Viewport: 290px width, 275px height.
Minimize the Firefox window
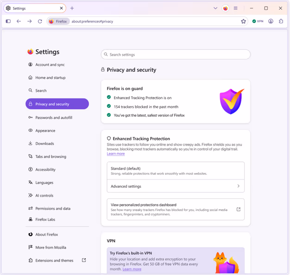[x=252, y=8]
